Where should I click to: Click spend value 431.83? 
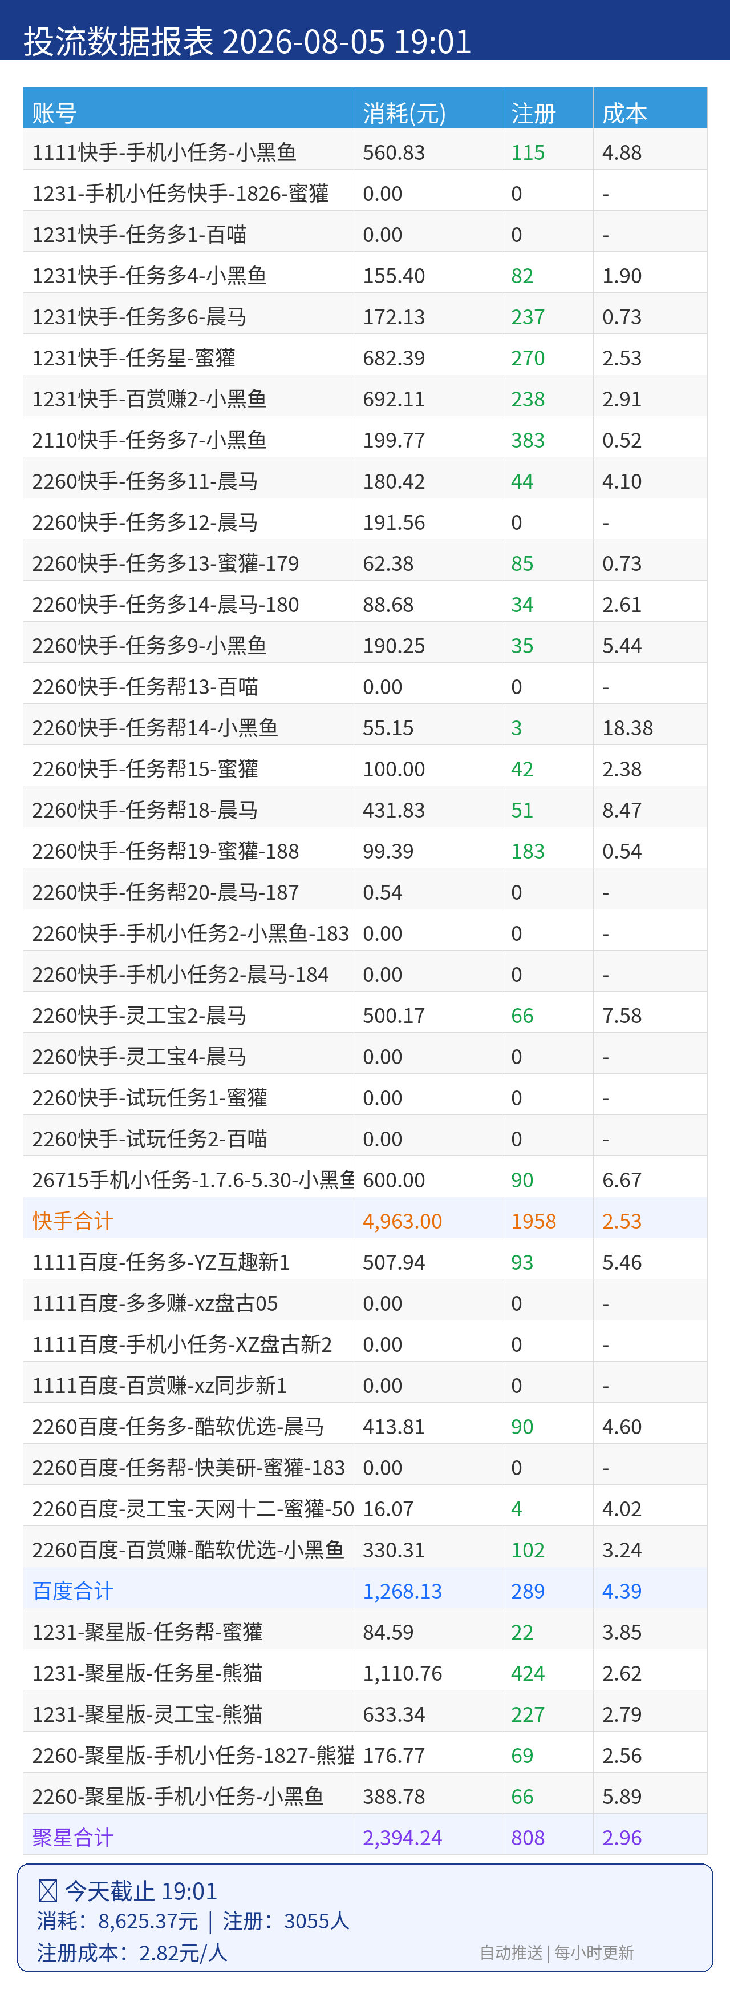coord(394,810)
